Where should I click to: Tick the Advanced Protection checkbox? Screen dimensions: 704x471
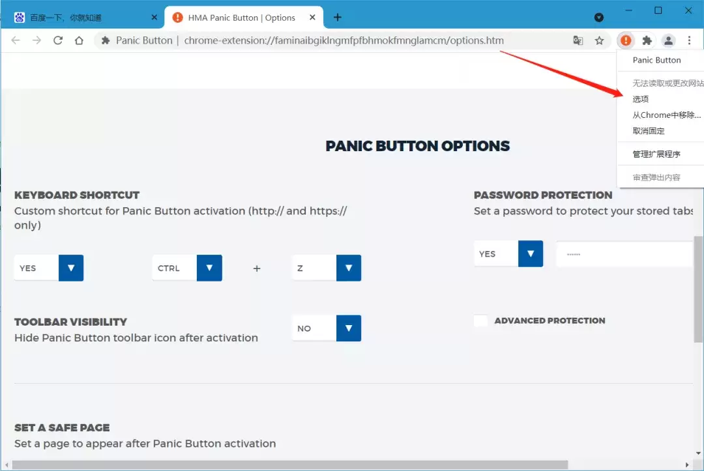tap(480, 321)
